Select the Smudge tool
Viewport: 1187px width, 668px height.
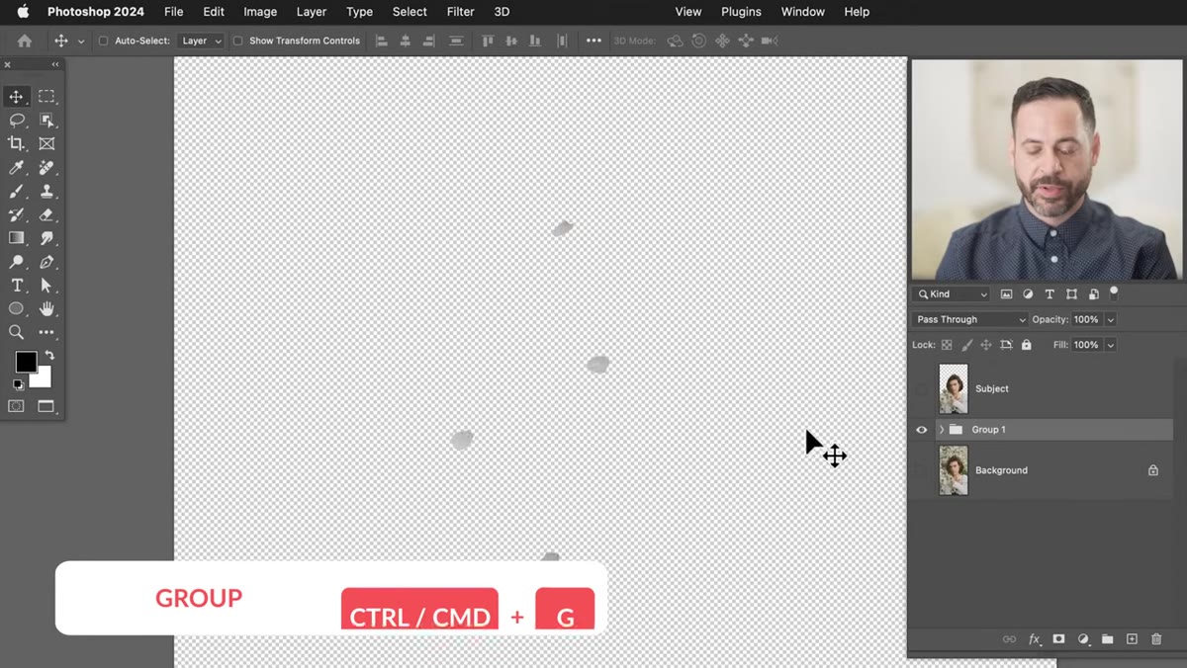pyautogui.click(x=46, y=238)
